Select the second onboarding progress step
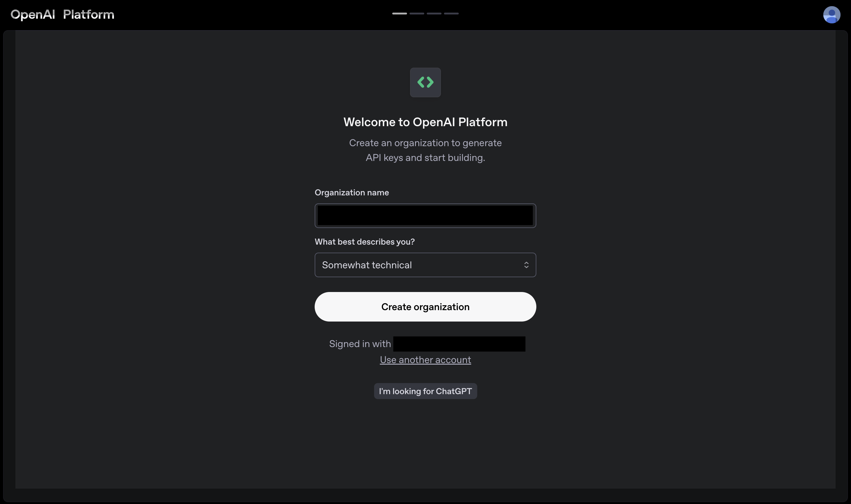The image size is (851, 504). [x=417, y=14]
